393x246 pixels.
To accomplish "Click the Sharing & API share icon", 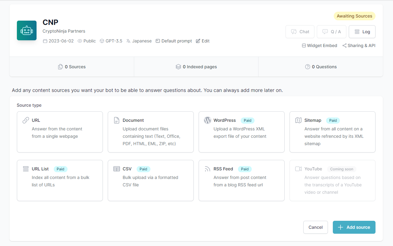I will point(344,46).
